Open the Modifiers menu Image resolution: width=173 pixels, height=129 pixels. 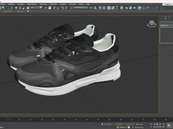[x=11, y=4]
